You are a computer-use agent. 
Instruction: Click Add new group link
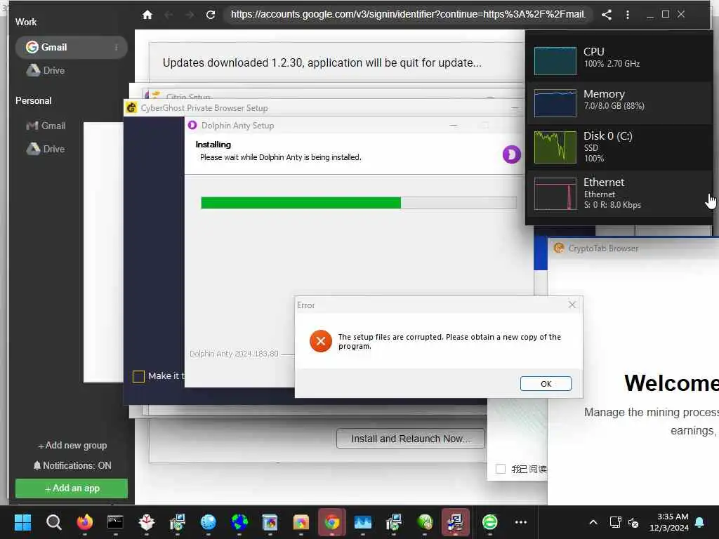(72, 446)
